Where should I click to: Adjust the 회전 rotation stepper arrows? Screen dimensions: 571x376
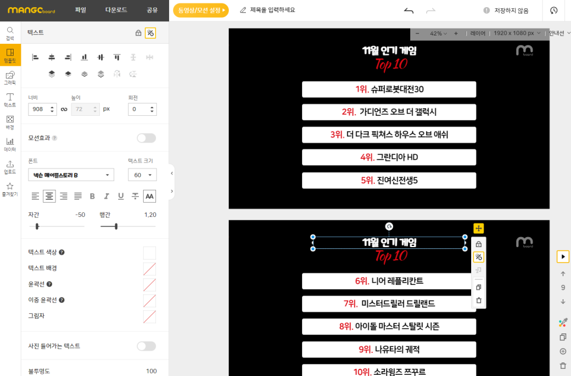click(x=152, y=109)
